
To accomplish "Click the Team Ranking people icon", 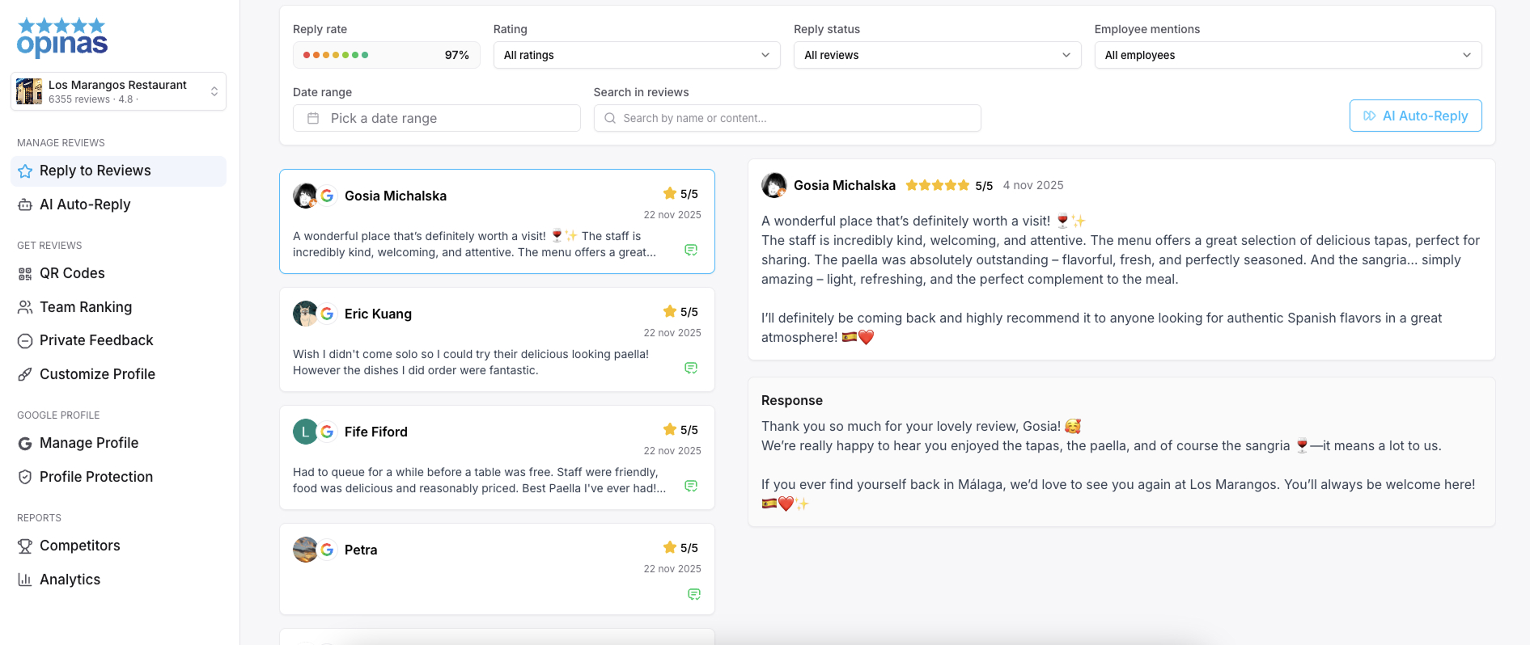I will click(x=25, y=308).
